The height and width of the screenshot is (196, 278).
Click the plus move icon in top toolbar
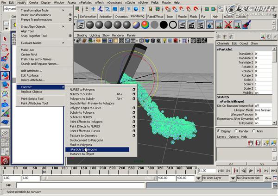pyautogui.click(x=93, y=9)
